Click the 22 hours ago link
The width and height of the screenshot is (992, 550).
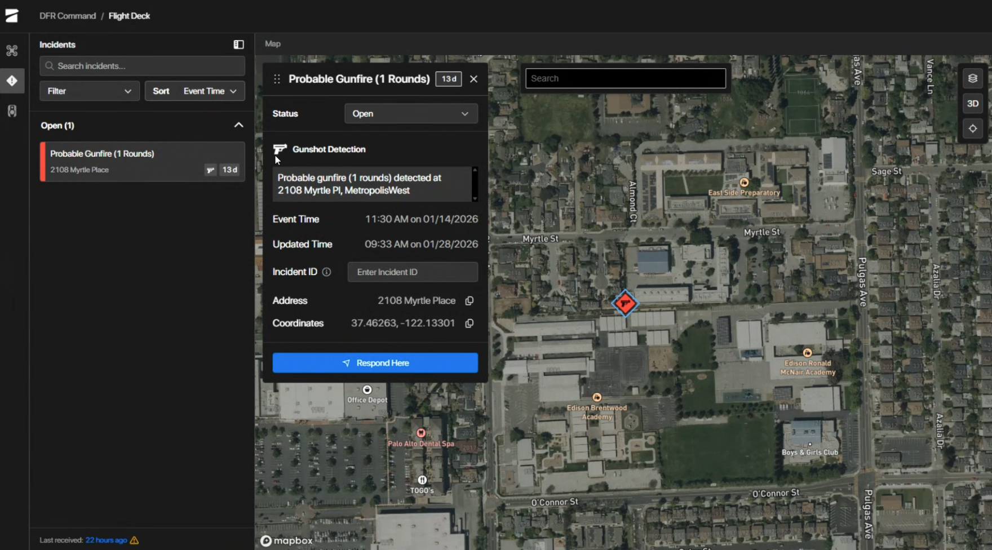pyautogui.click(x=107, y=540)
